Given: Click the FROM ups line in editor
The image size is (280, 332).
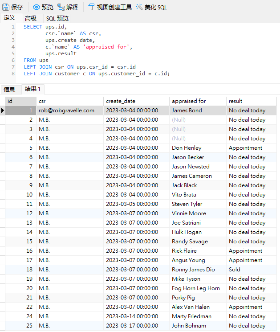Looking at the screenshot, I should point(36,60).
